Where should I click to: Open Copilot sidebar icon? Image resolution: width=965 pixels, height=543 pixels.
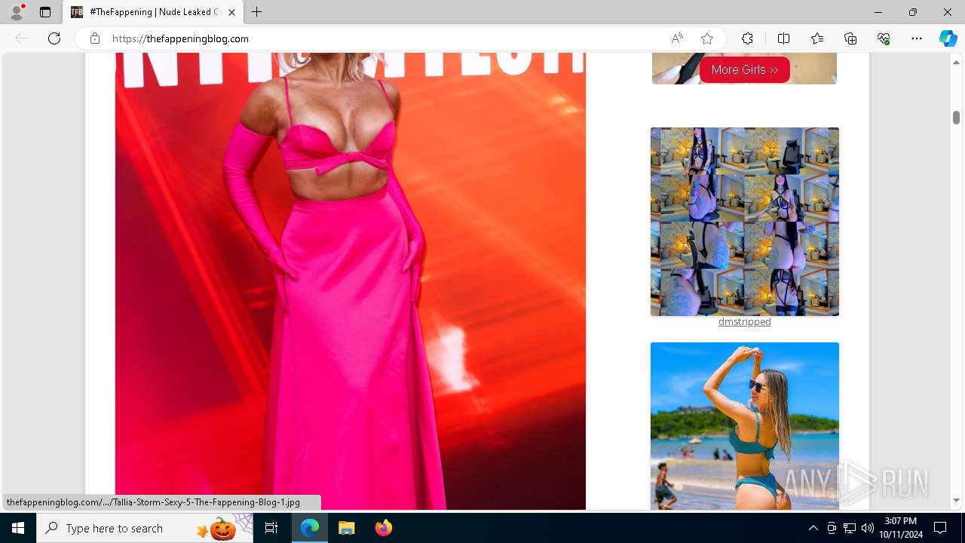point(948,38)
